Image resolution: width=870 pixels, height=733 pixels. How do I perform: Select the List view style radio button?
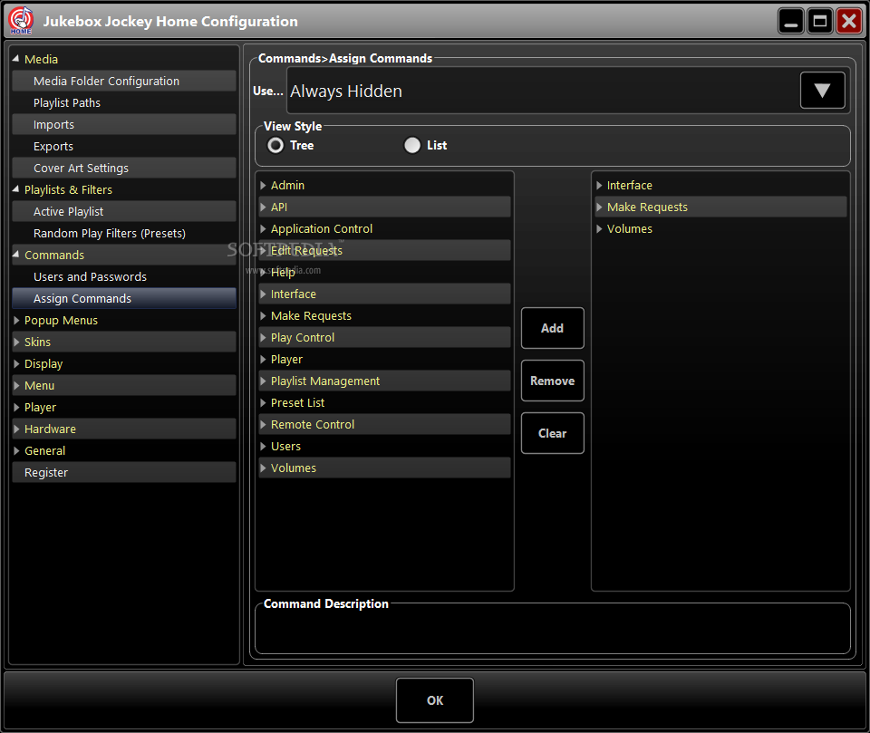411,145
